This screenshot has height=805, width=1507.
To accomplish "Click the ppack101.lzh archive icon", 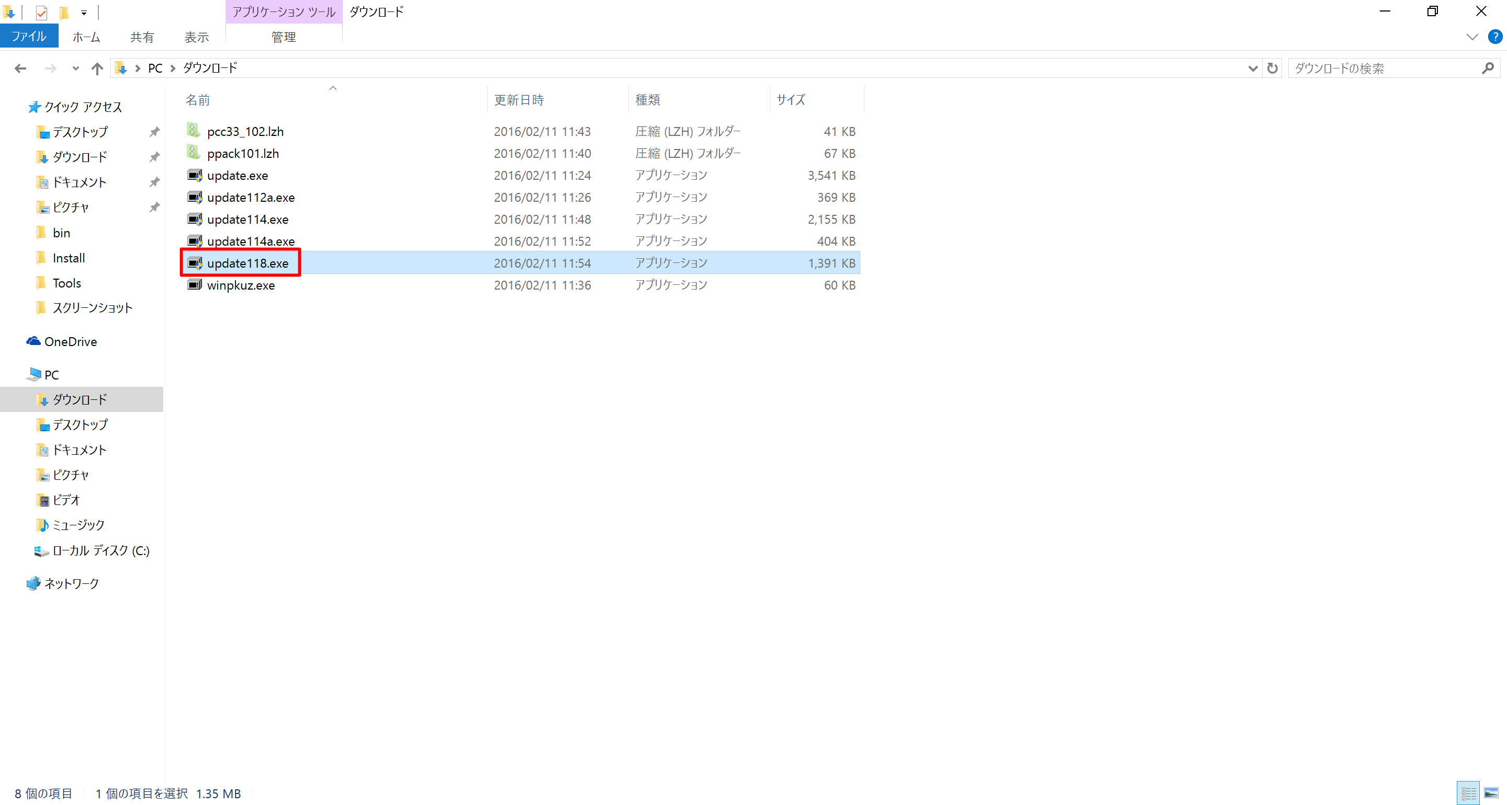I will tap(194, 152).
